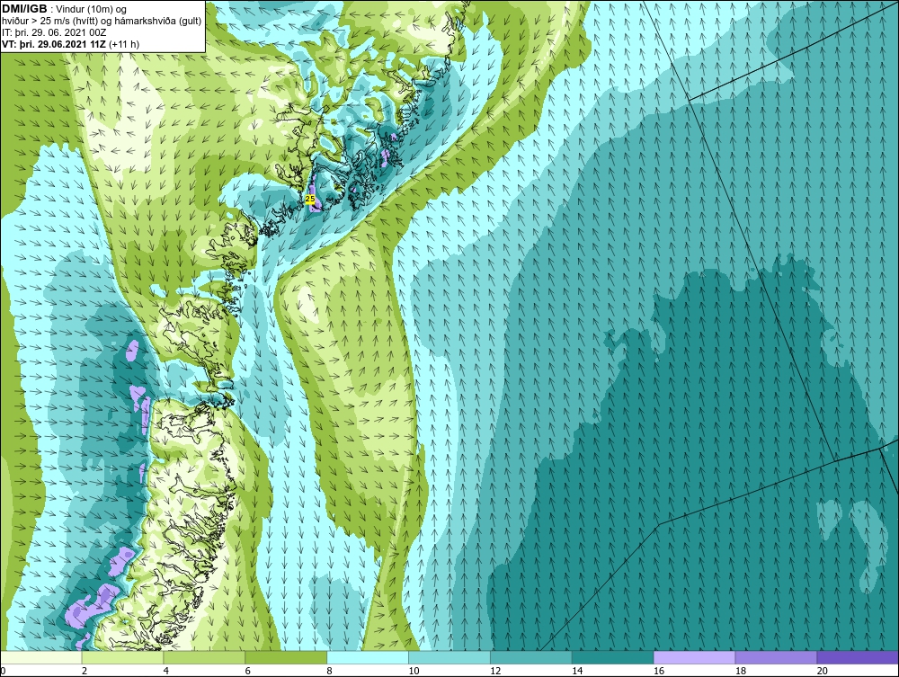
Task: Pick the 10–12 m/s legend swatch
Action: pyautogui.click(x=449, y=657)
